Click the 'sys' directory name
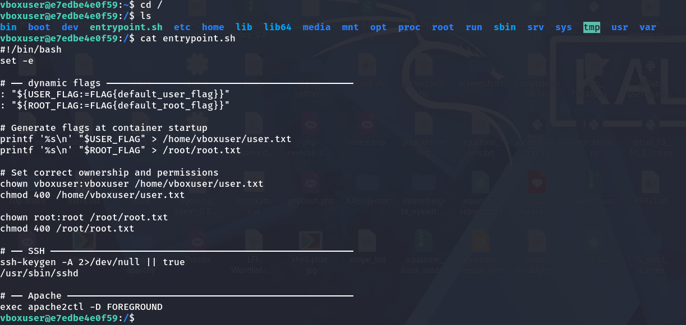Screen dimensions: 686x325 (x=564, y=27)
